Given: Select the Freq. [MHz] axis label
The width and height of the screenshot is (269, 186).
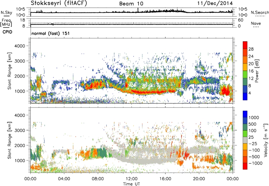Looking at the screenshot, I should 6,23.
